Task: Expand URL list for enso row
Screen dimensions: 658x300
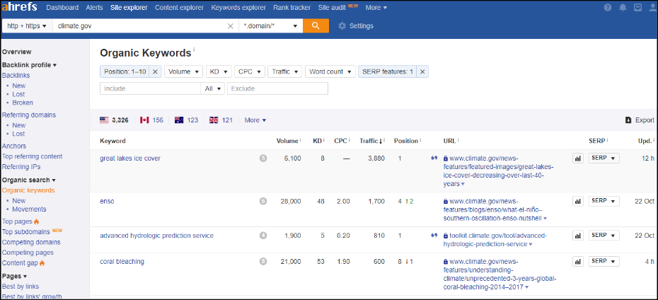Action: click(x=545, y=219)
